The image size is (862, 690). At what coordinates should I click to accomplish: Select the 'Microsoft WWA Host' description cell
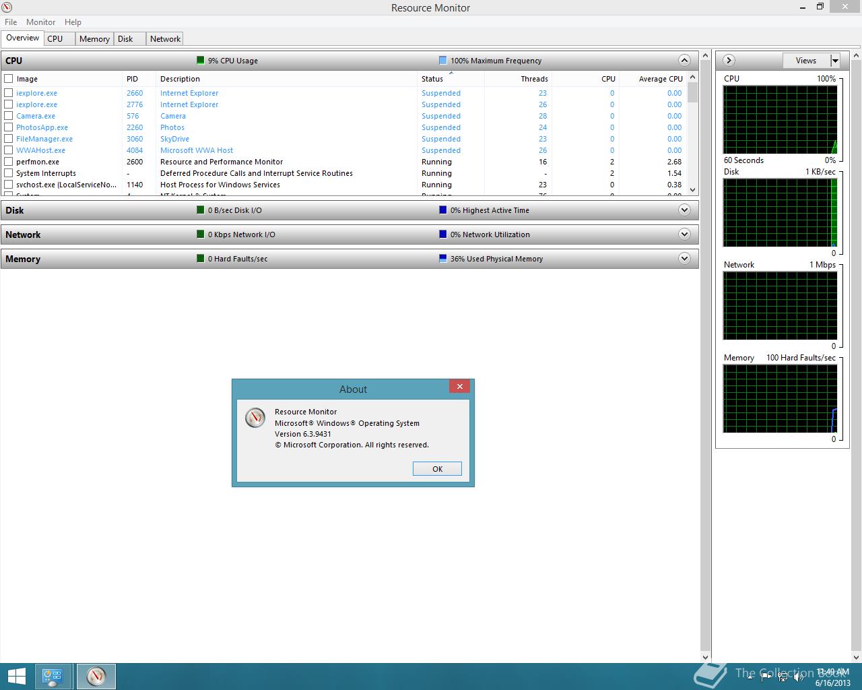pyautogui.click(x=197, y=150)
